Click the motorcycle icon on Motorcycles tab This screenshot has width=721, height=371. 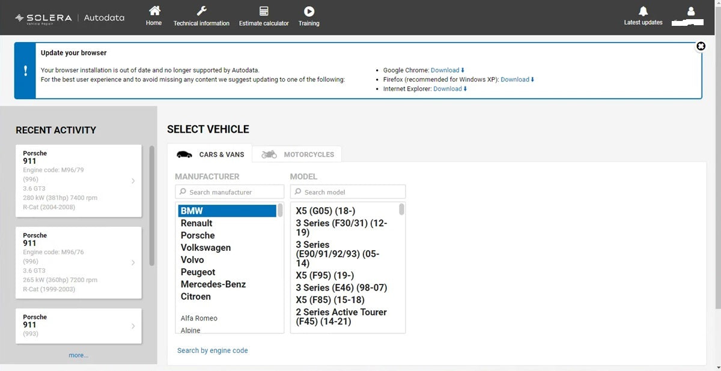pyautogui.click(x=269, y=154)
